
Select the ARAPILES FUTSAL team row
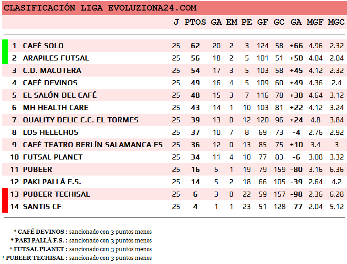56,58
